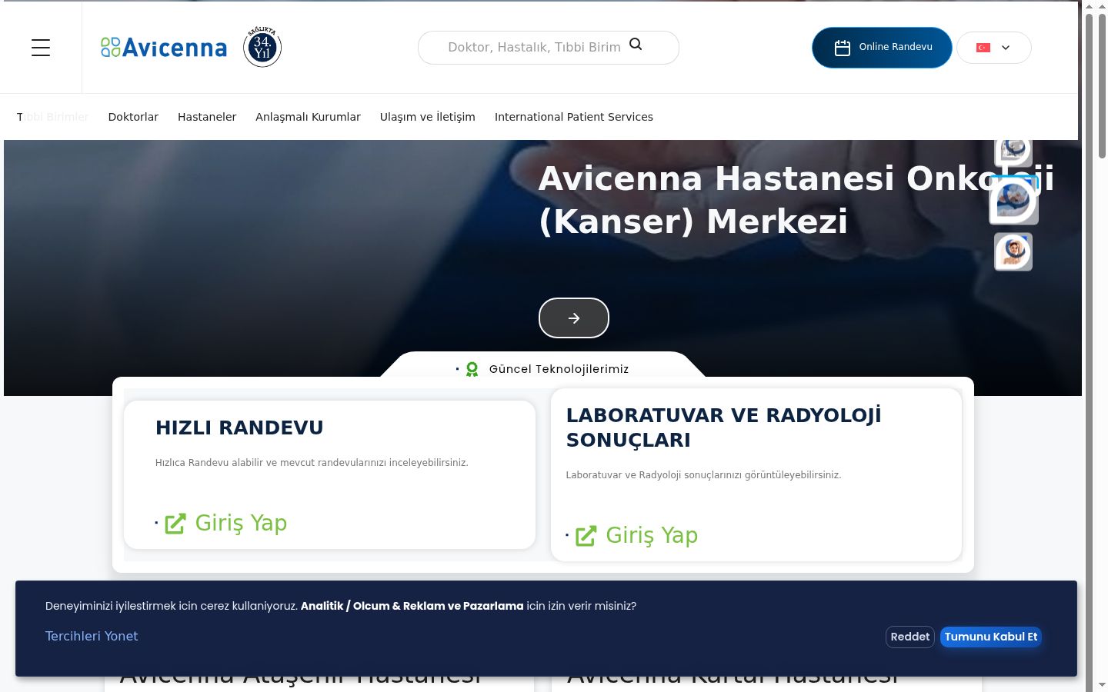Screen dimensions: 1108x692
Task: Open Ulaşım ve İletişim menu item
Action: [428, 117]
